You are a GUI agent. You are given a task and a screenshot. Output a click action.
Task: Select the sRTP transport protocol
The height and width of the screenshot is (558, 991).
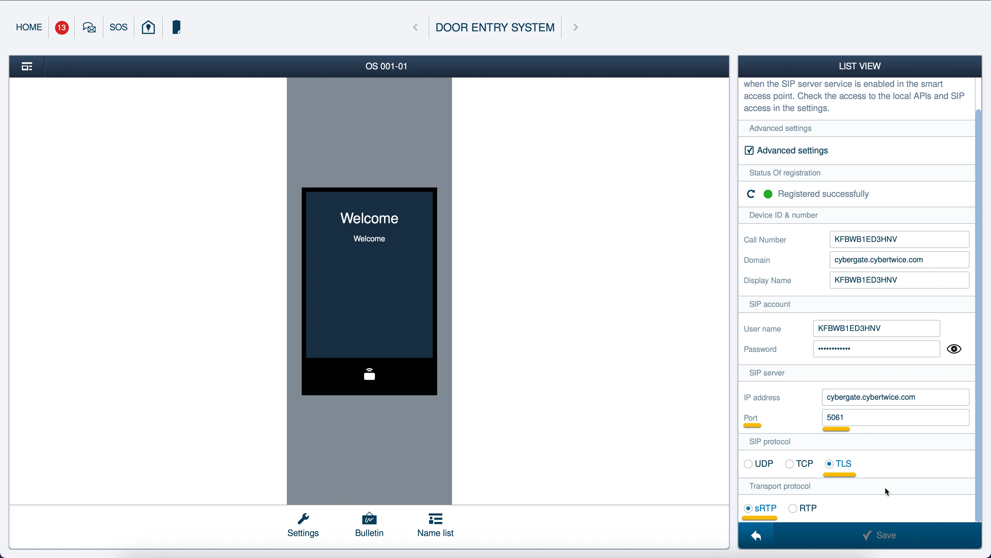click(x=748, y=509)
